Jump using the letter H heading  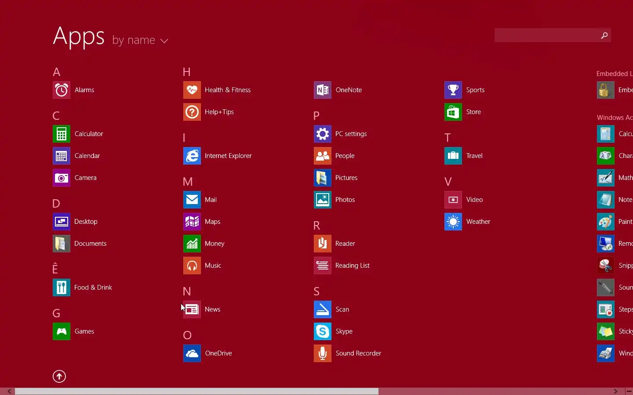[187, 72]
